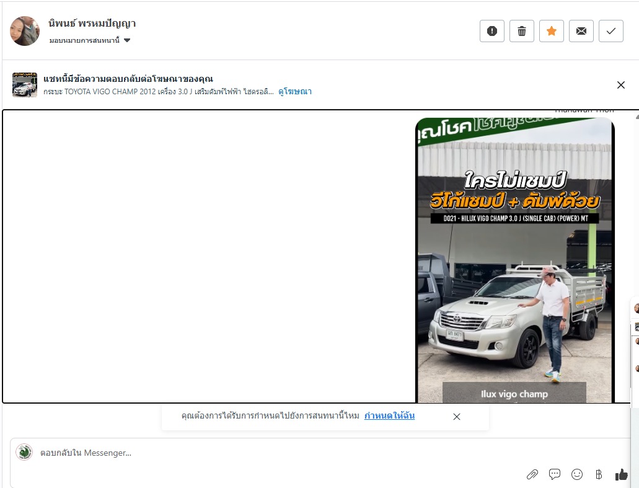Open นิพนธ์ พรหมปัญญา profile picture

(25, 31)
